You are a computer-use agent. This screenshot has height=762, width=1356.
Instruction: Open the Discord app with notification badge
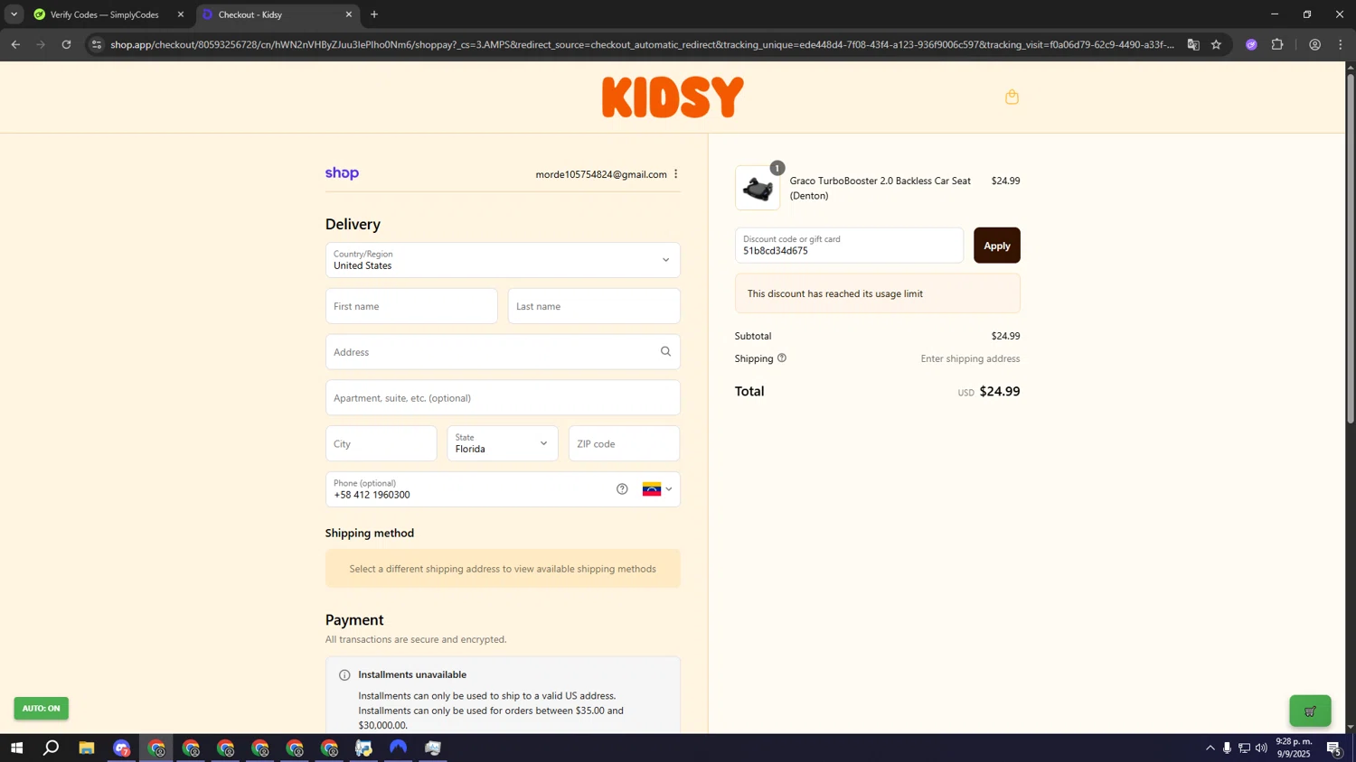click(121, 748)
